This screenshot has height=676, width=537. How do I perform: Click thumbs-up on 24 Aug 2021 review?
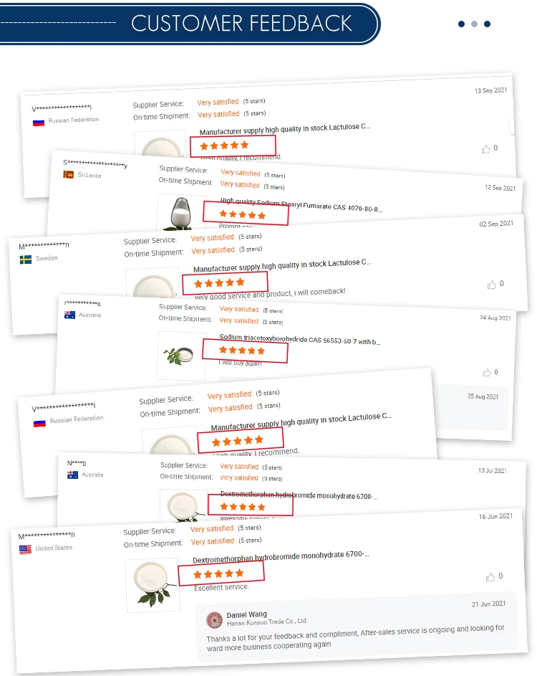486,373
